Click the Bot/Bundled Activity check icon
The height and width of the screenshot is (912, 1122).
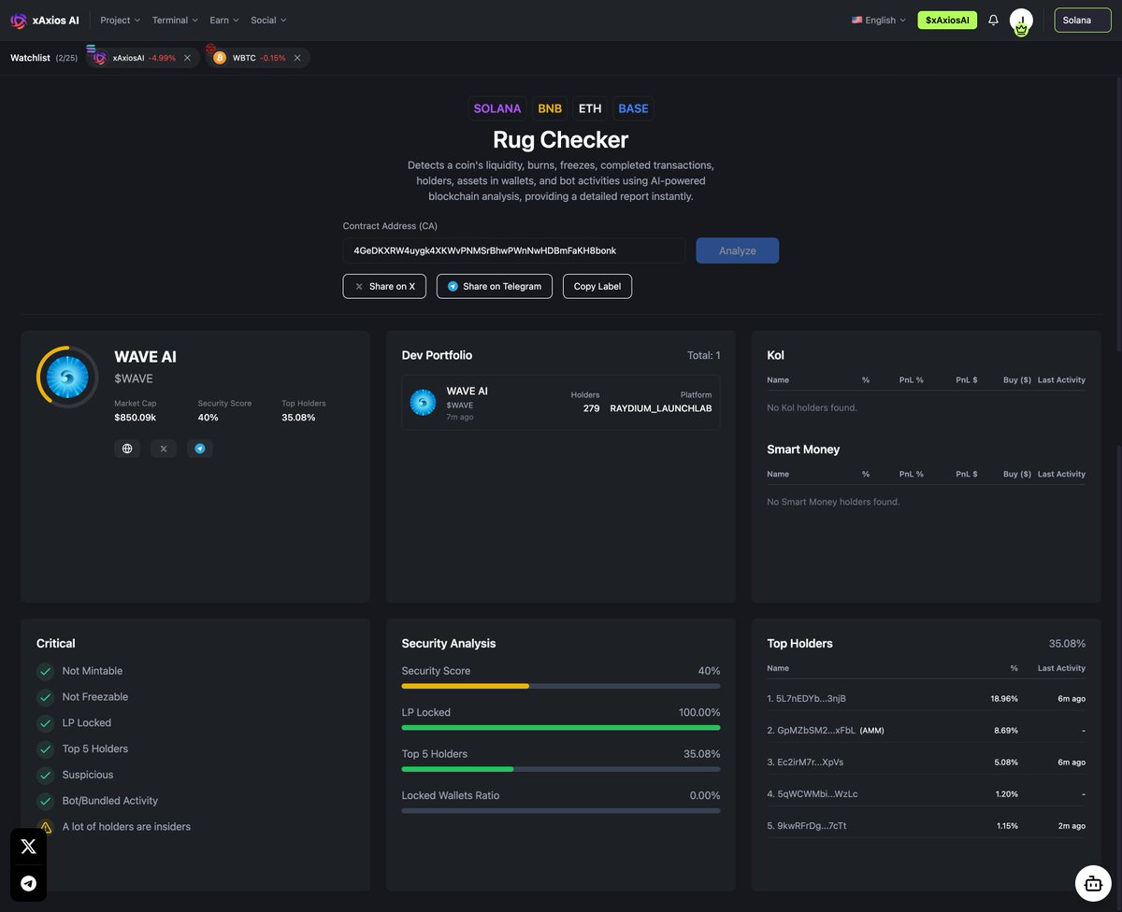[x=45, y=801]
